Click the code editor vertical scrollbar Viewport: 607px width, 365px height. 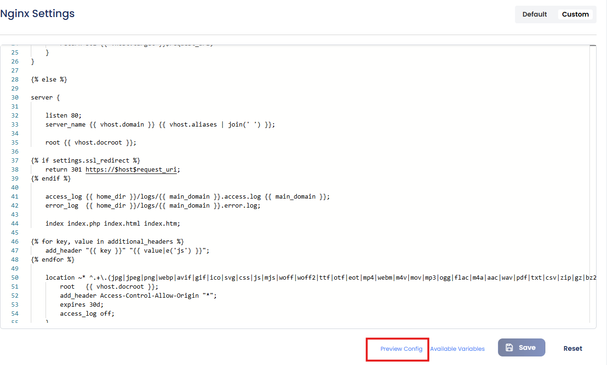[x=593, y=185]
